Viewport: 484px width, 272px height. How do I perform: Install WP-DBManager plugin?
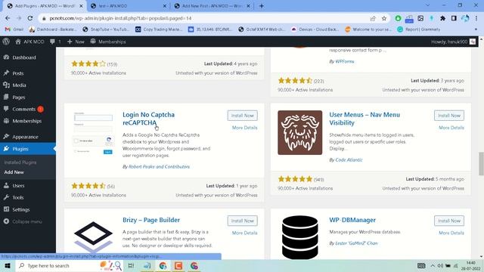tap(449, 221)
